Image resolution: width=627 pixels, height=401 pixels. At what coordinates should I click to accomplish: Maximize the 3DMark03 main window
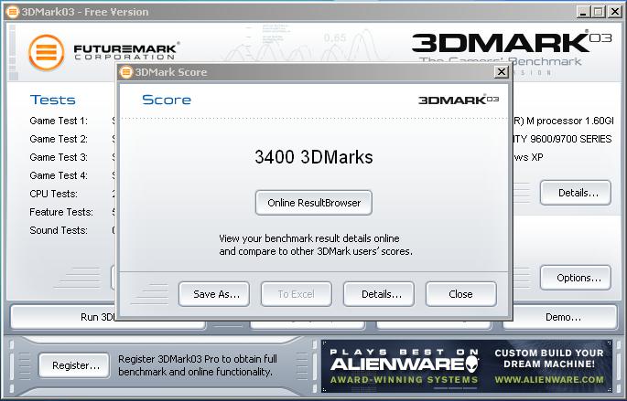coord(599,12)
